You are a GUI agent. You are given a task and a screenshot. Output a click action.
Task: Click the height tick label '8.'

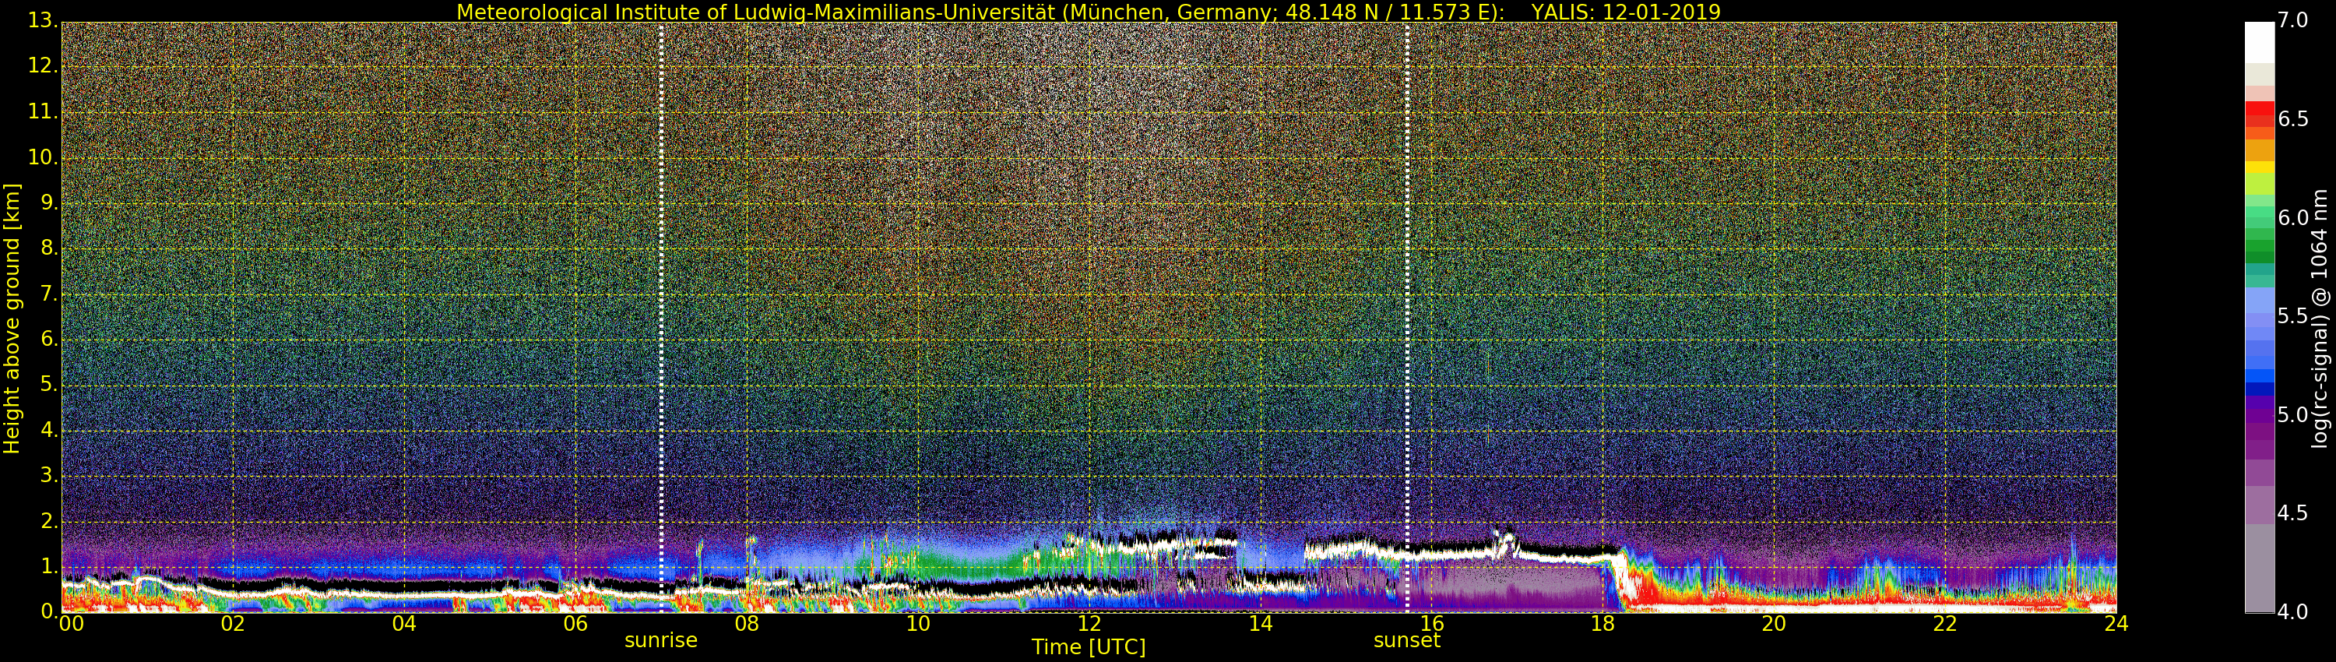tap(49, 248)
